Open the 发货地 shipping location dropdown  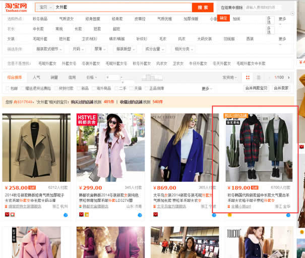229,77
